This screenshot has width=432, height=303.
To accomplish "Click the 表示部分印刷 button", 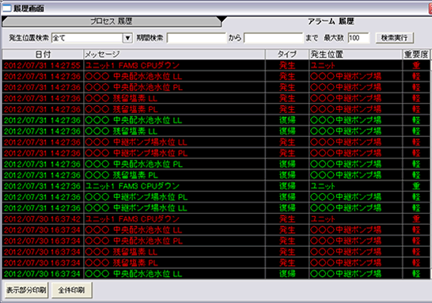I will pyautogui.click(x=26, y=290).
